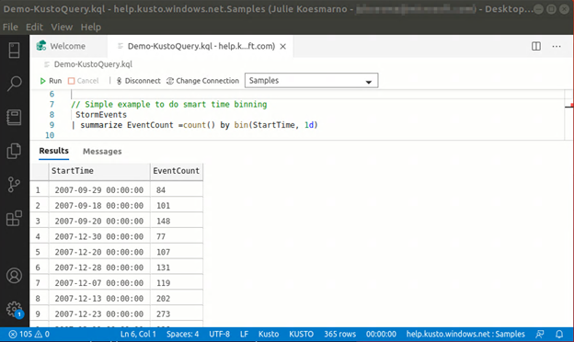Image resolution: width=574 pixels, height=342 pixels.
Task: Disconnect from the server
Action: [138, 81]
